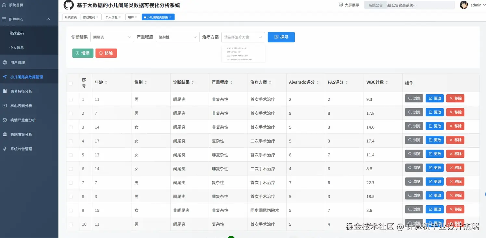The image size is (486, 238).
Task: Check the checkbox for row 6
Action: pos(71,169)
